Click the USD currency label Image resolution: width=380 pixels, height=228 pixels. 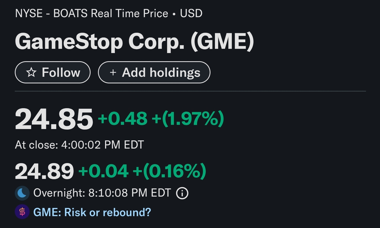pos(191,13)
